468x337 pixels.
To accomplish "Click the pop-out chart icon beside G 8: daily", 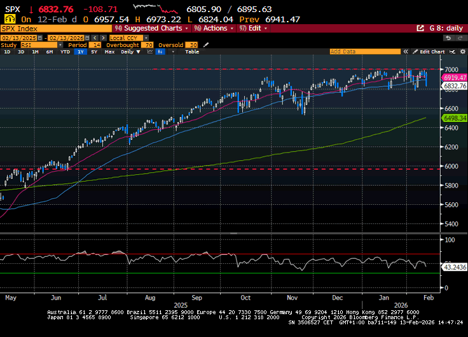I will [420, 29].
